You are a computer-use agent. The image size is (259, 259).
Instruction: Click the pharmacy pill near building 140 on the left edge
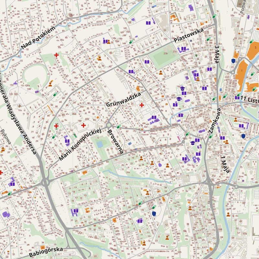(x=10, y=193)
